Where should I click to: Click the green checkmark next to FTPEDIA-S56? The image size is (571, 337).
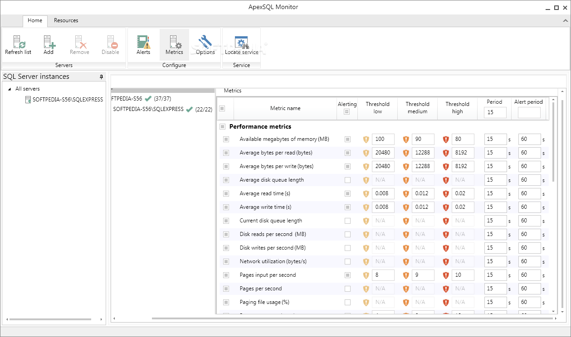pyautogui.click(x=148, y=98)
